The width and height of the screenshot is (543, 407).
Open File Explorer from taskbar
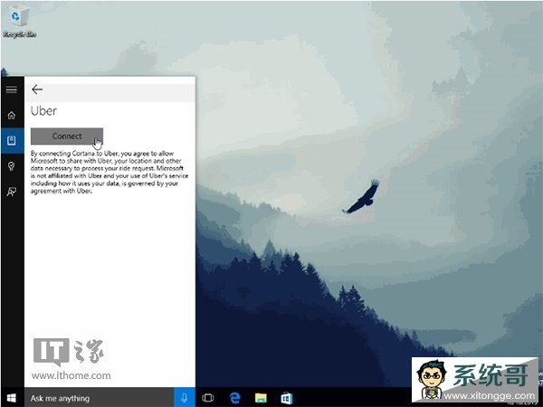coord(261,398)
